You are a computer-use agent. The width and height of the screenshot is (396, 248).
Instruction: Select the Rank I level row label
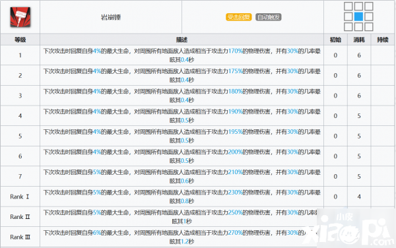coord(20,197)
